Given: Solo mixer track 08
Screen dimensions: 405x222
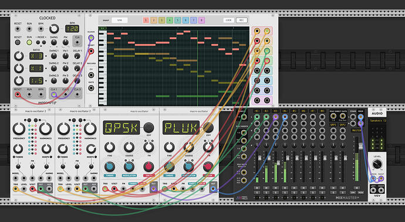Looking at the screenshot, I should tap(322, 192).
